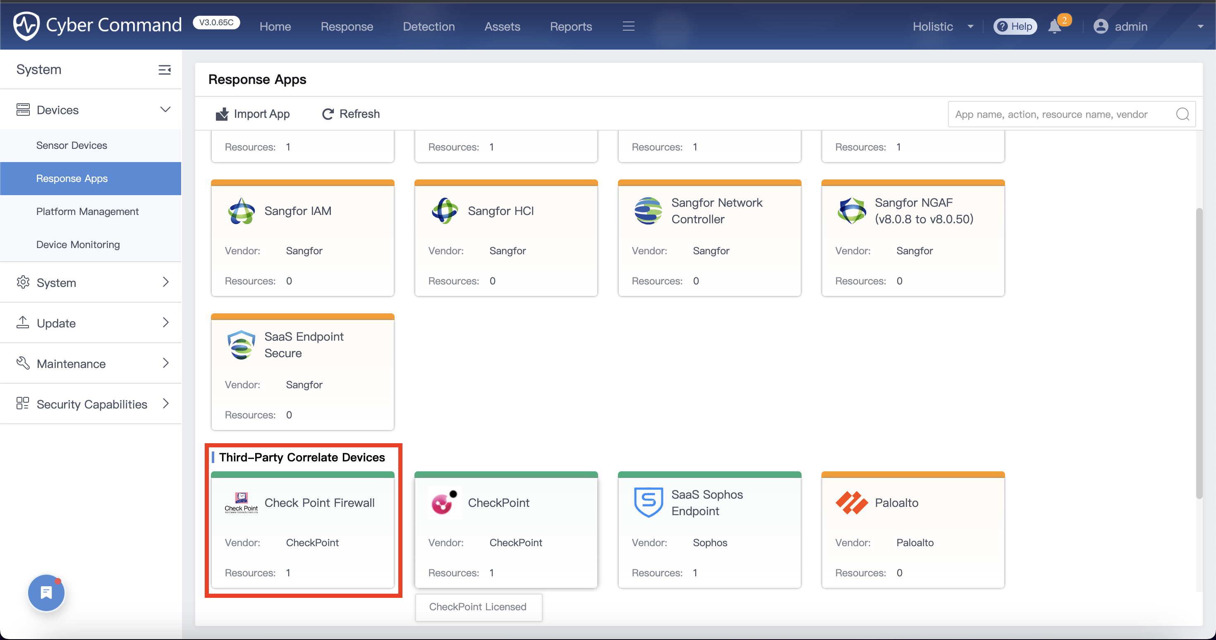Click the Paloalto app logo
The width and height of the screenshot is (1216, 640).
coord(852,503)
